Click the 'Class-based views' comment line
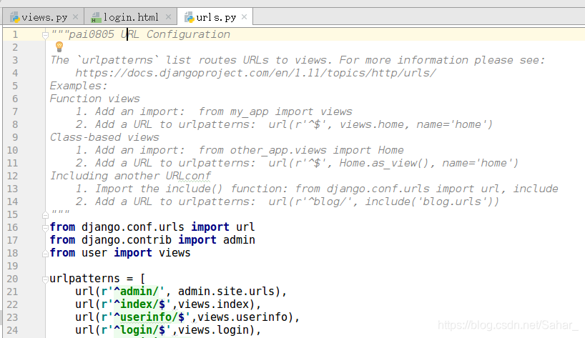This screenshot has width=585, height=338. [104, 137]
